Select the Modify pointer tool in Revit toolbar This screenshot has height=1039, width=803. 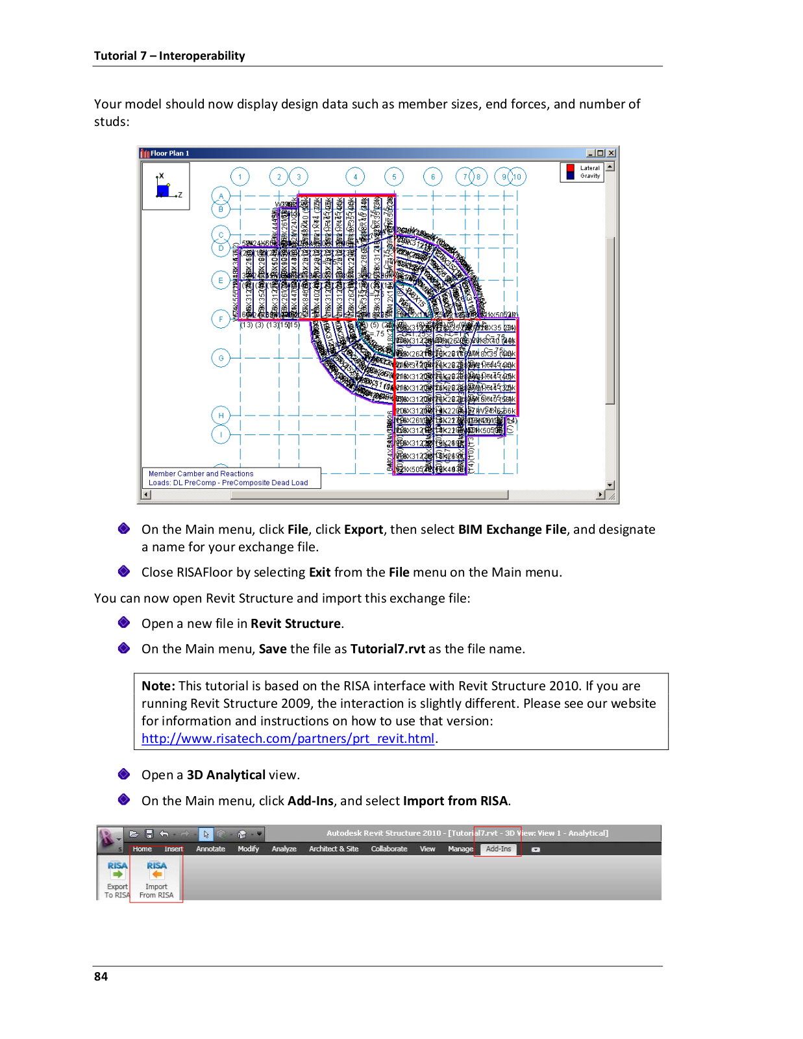206,834
